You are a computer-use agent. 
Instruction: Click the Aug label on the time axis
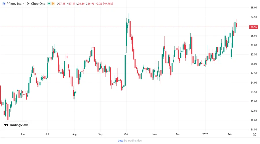pos(75,134)
